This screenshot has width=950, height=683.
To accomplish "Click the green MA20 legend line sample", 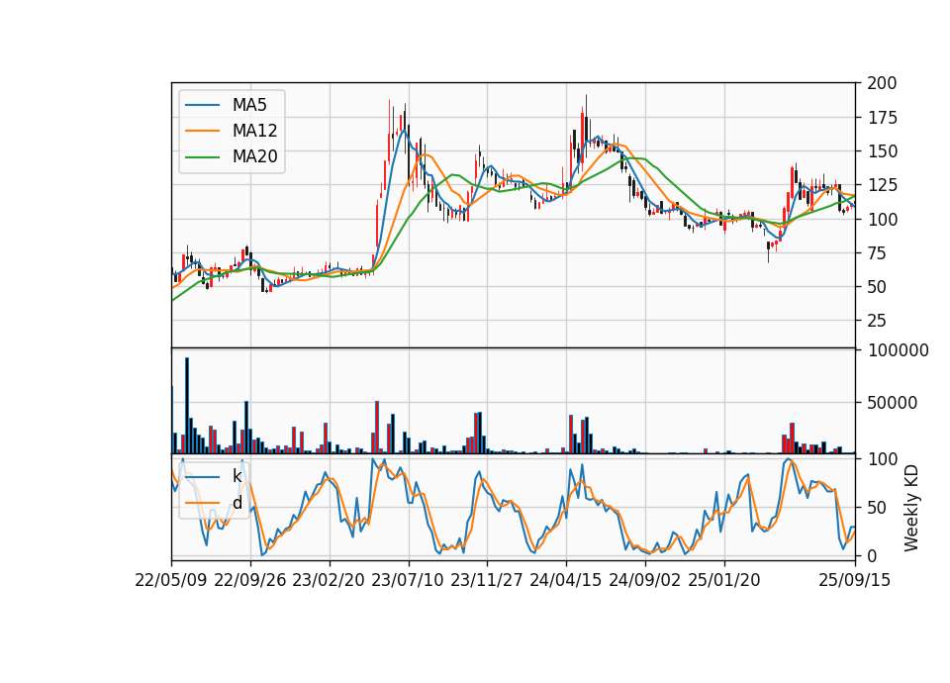I will pos(202,157).
